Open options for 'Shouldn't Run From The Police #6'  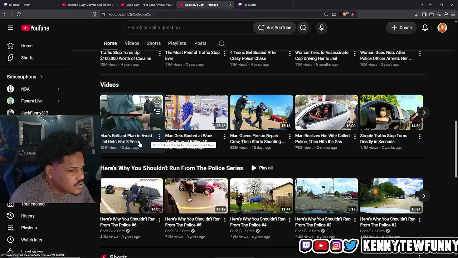pos(160,220)
